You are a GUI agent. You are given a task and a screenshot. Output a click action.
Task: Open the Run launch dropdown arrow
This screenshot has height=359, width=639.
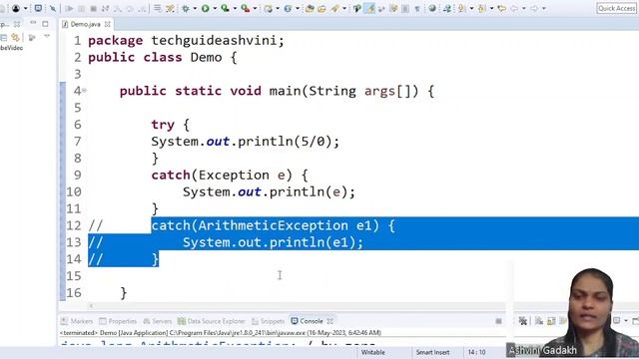pyautogui.click(x=215, y=8)
